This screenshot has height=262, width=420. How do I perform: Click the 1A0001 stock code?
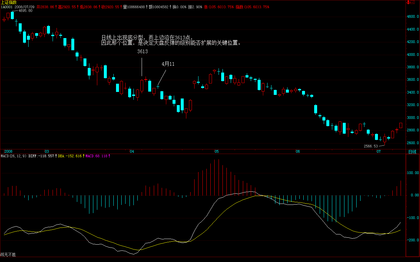6,7
